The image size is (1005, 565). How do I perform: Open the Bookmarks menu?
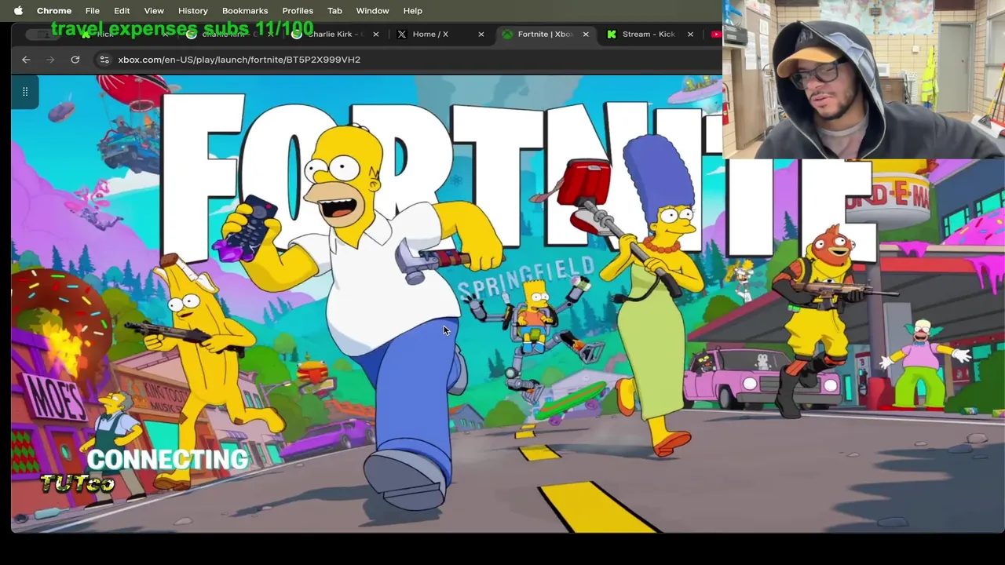click(245, 11)
